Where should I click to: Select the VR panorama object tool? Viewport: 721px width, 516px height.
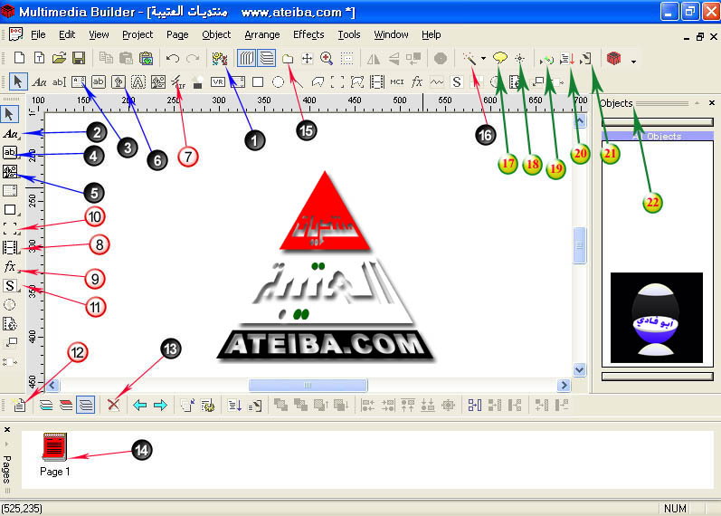click(218, 82)
